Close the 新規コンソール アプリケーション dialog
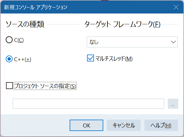This screenshot has height=137, width=184. [x=176, y=7]
